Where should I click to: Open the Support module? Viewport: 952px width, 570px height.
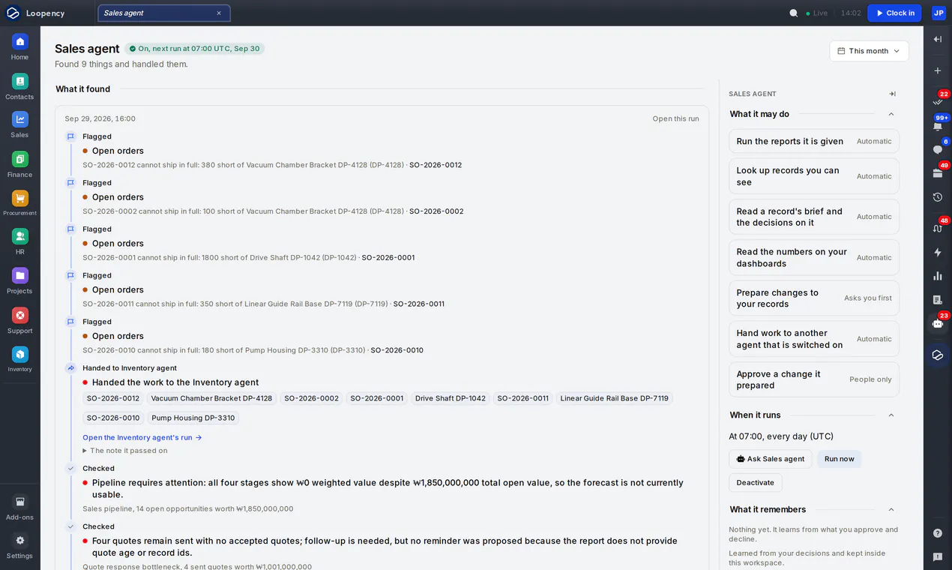coord(19,321)
